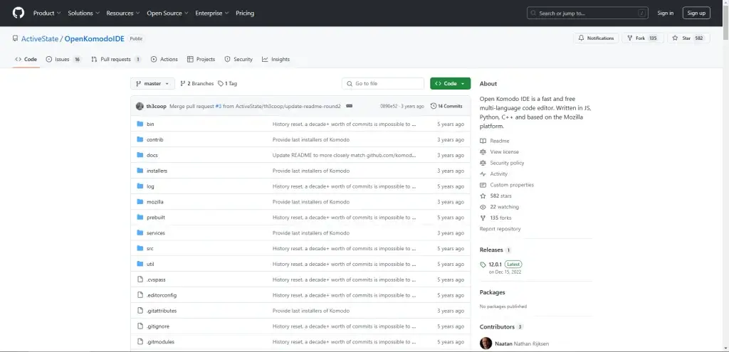Image resolution: width=729 pixels, height=352 pixels.
Task: Focus the Search or jump to field
Action: tap(587, 13)
